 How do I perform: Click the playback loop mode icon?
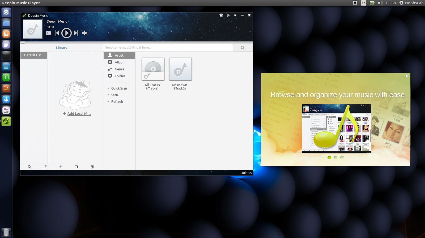(x=76, y=167)
